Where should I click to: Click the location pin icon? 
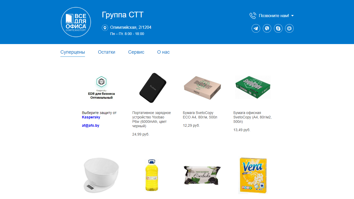(105, 27)
